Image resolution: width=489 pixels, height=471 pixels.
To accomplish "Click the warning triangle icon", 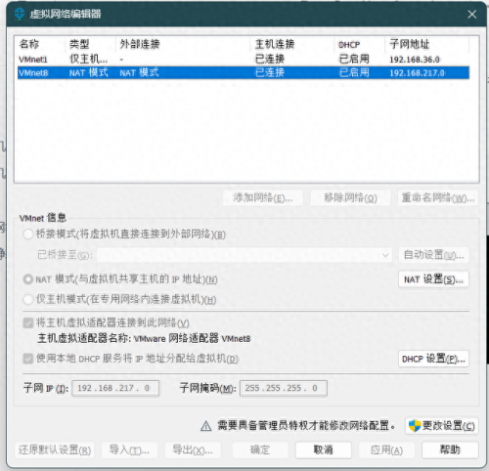I will (205, 426).
